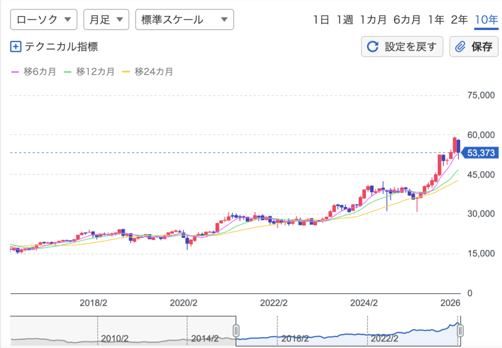Viewport: 502px width, 348px height.
Task: Click the paperclip icon in 保存 button
Action: [460, 47]
